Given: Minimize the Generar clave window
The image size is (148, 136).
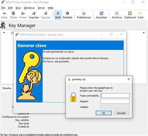Looking at the screenshot, I should tap(101, 34).
